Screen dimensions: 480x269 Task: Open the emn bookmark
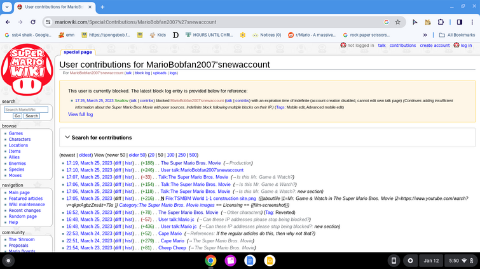pyautogui.click(x=66, y=35)
